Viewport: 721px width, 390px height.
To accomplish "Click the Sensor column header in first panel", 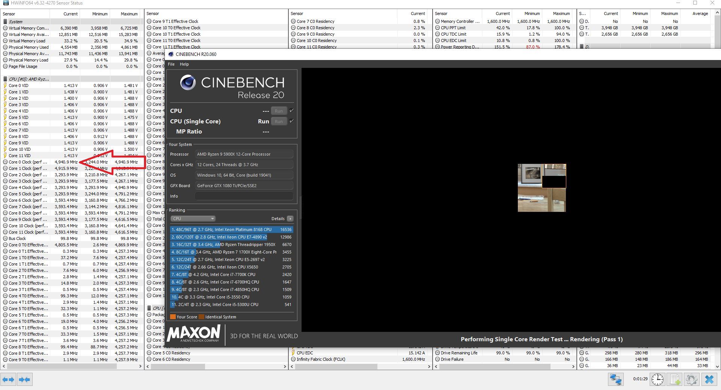I will [25, 14].
